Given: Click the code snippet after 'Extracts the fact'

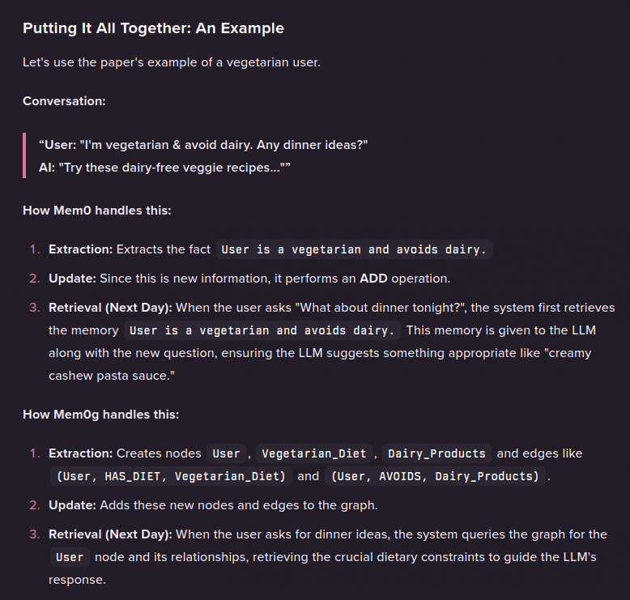Looking at the screenshot, I should tap(355, 249).
